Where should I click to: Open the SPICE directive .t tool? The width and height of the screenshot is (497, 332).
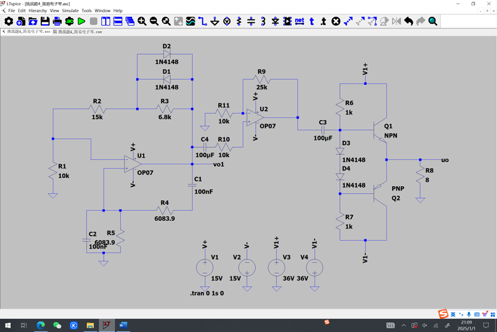324,21
